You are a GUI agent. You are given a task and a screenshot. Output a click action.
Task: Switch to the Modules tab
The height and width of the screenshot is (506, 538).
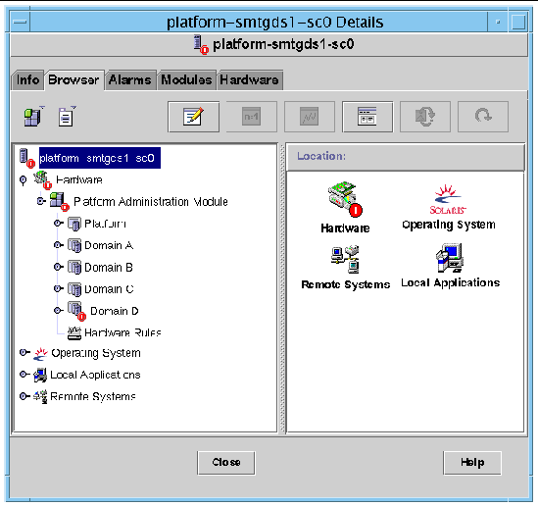pyautogui.click(x=186, y=80)
